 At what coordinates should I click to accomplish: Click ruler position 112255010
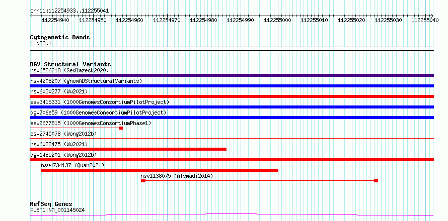click(314, 20)
